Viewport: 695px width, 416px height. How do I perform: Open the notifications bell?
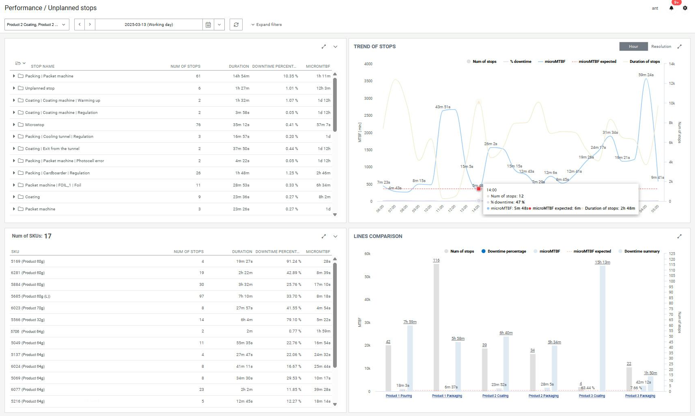pos(671,8)
